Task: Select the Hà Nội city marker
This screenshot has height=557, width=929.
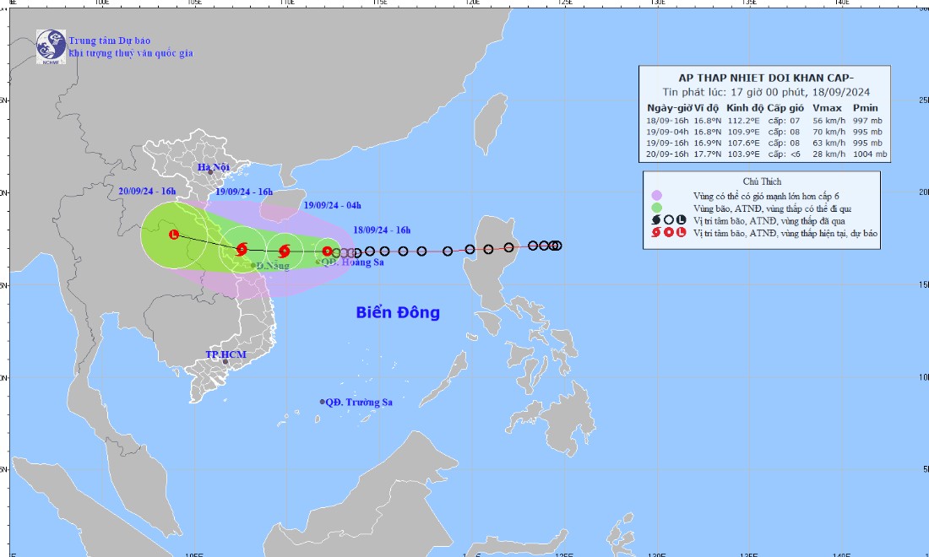Action: tap(210, 172)
